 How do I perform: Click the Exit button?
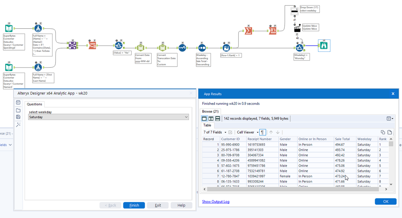click(x=158, y=205)
